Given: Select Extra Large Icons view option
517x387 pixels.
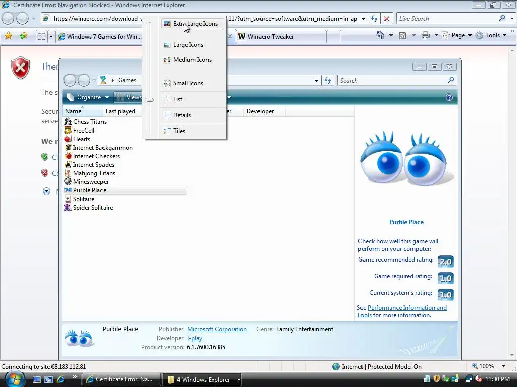Looking at the screenshot, I should coord(192,24).
